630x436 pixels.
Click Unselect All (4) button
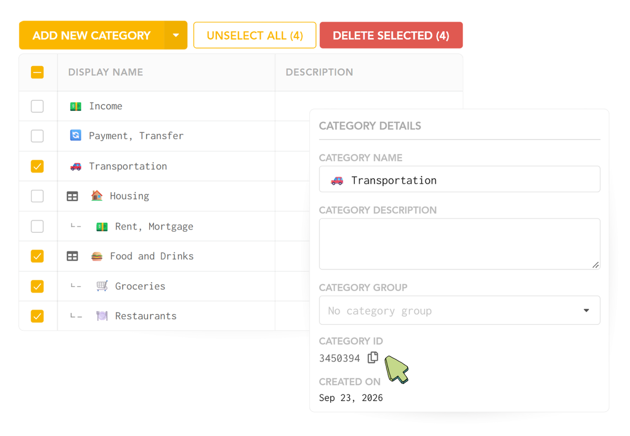(x=255, y=36)
